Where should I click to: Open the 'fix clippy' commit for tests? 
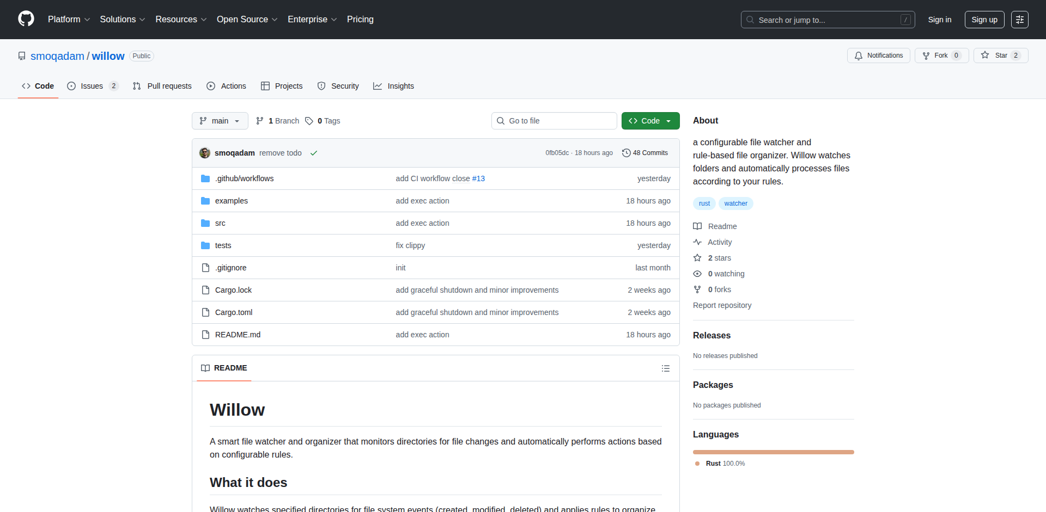pyautogui.click(x=410, y=245)
